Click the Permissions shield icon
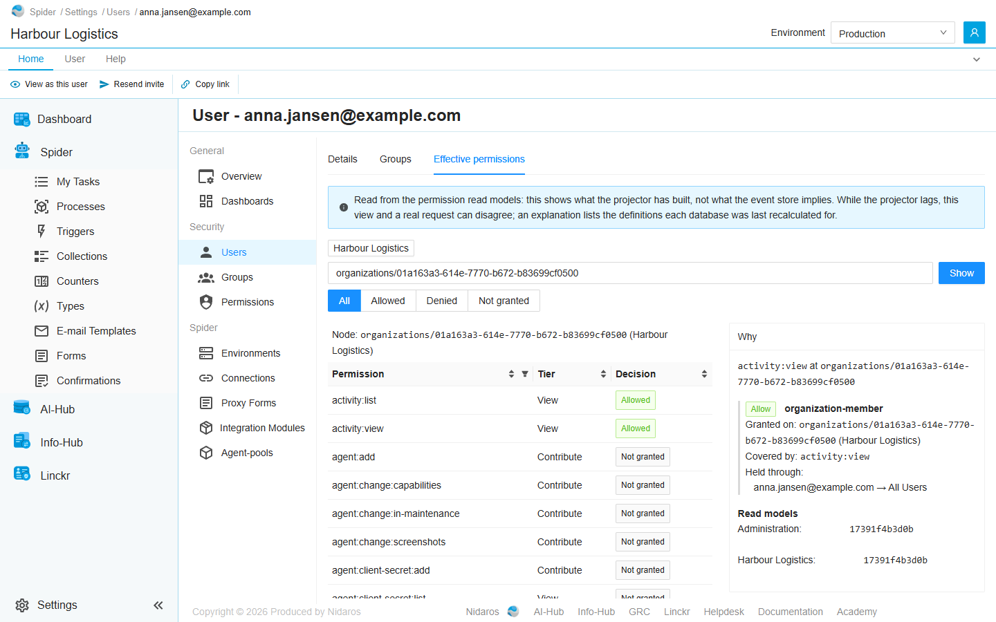 (x=206, y=302)
